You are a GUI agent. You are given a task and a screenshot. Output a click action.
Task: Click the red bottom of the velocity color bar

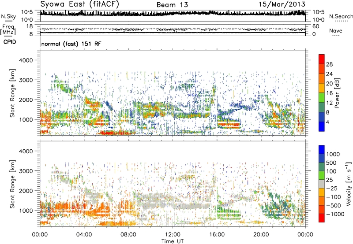click(x=322, y=218)
